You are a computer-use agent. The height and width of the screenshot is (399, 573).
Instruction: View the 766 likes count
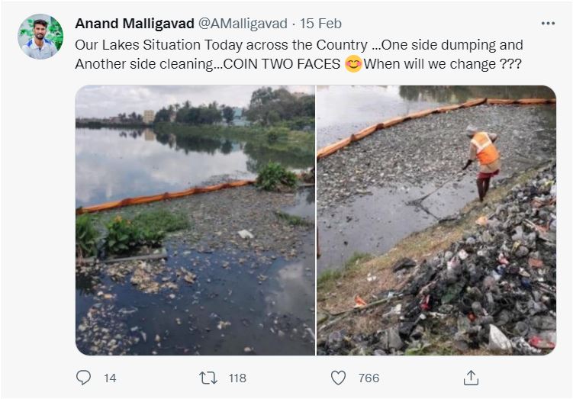click(x=369, y=378)
